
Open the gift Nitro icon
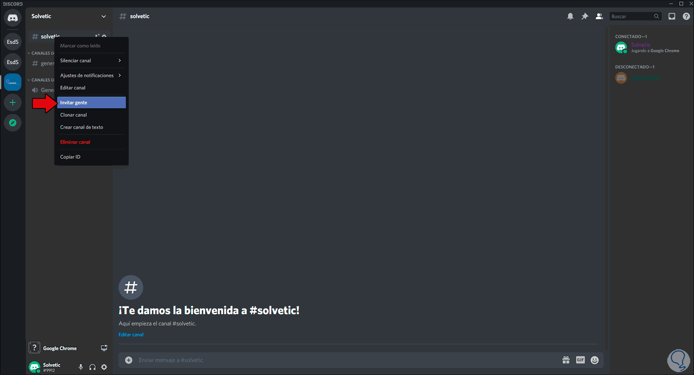[x=566, y=360]
